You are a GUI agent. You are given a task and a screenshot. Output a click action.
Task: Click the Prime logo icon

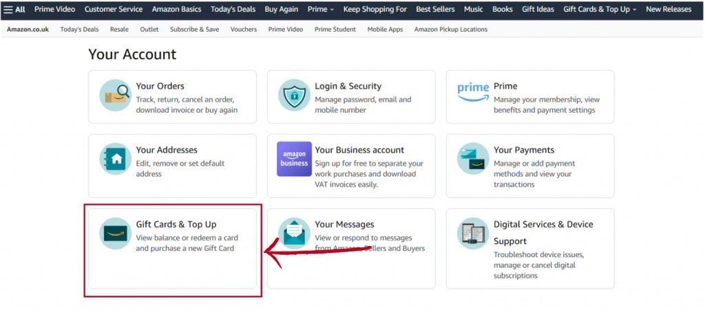473,92
